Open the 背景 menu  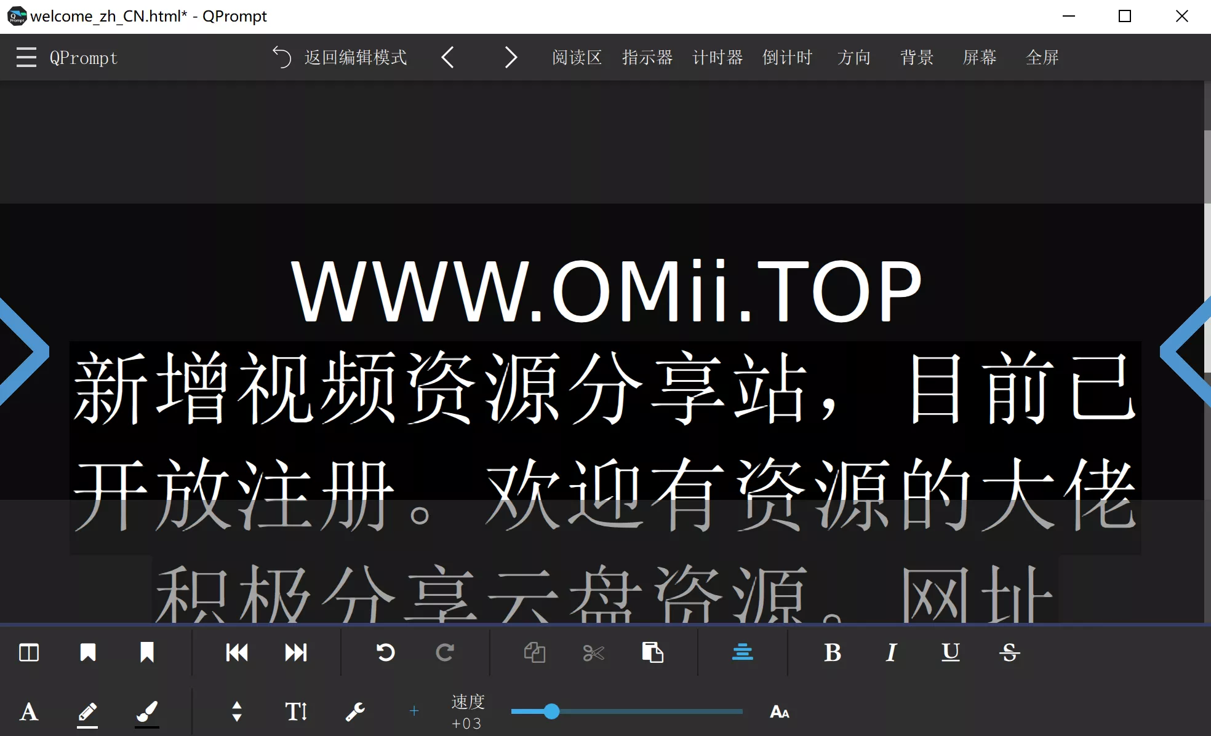click(917, 57)
